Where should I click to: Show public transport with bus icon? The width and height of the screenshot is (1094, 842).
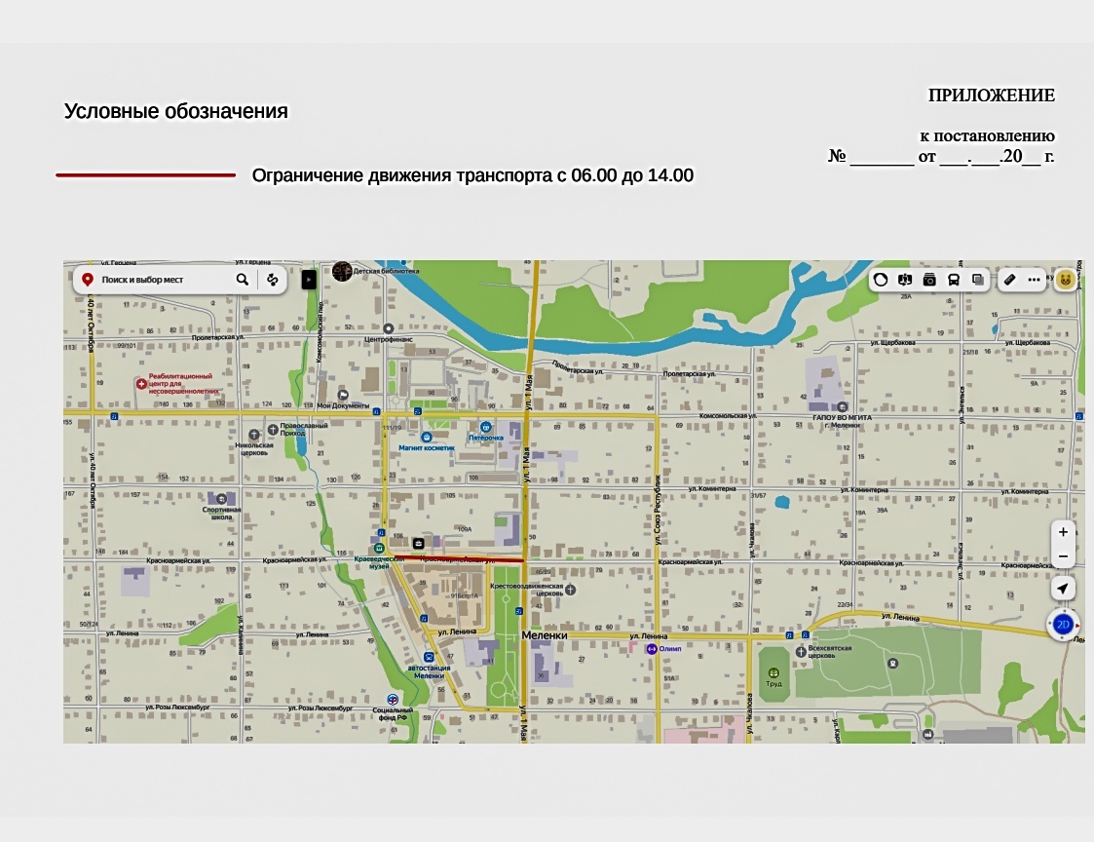953,280
